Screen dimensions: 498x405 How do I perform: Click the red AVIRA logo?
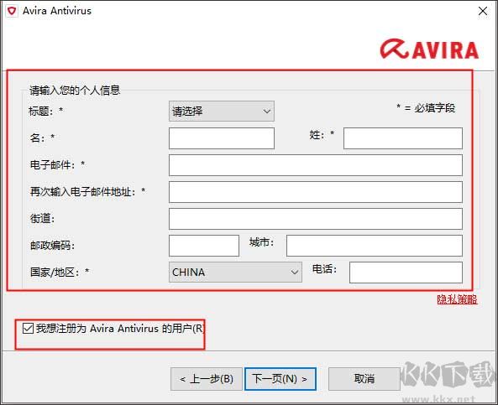pos(429,49)
